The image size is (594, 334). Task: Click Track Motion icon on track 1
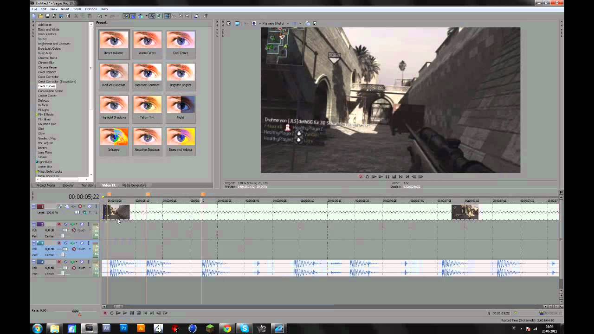point(66,206)
